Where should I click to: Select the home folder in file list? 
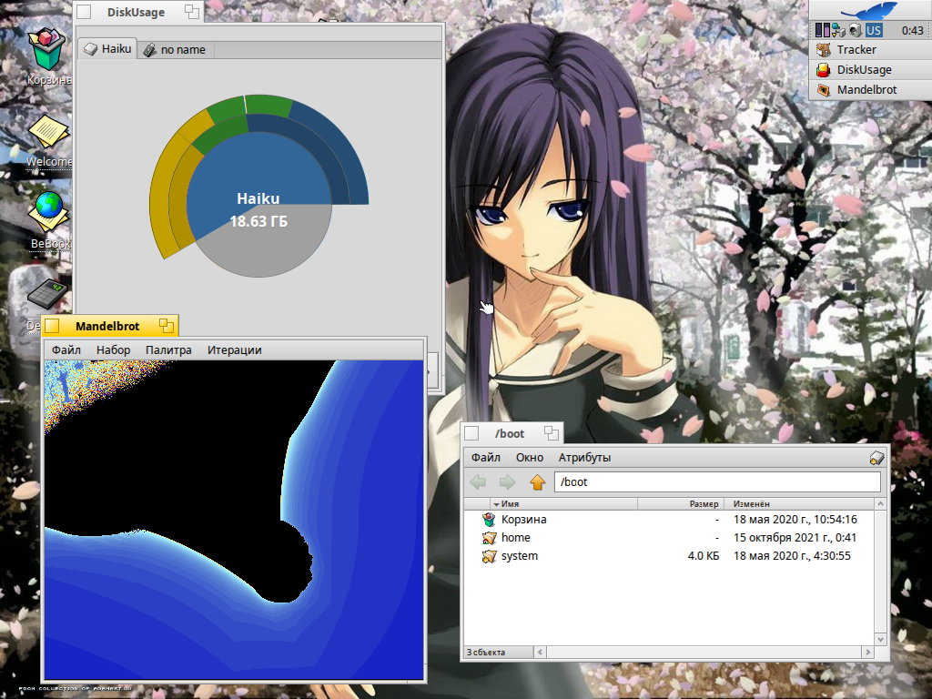(x=515, y=537)
